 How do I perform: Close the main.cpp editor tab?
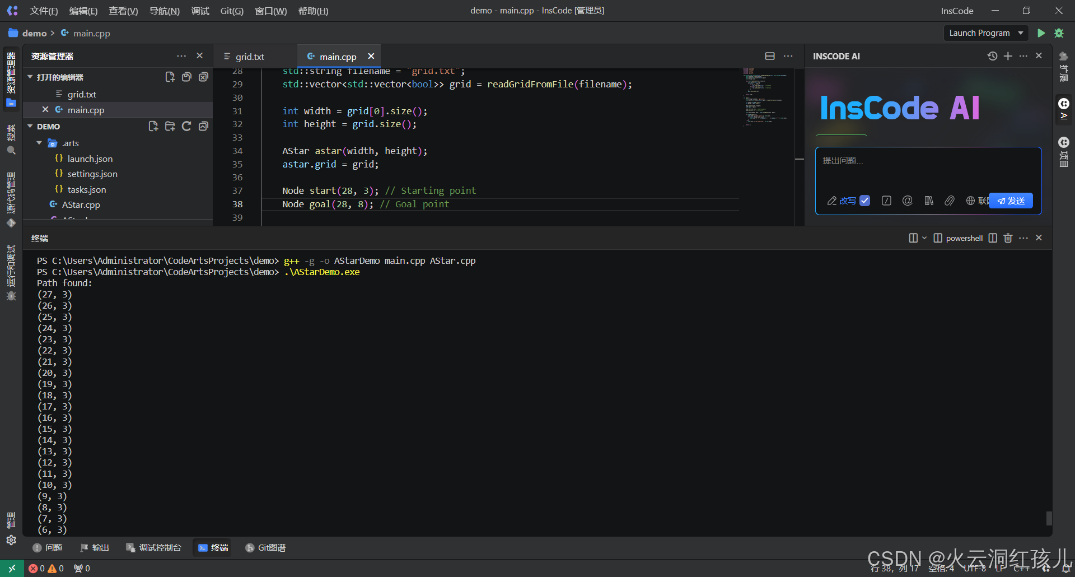(371, 56)
